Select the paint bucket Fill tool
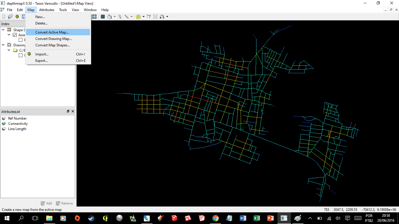399x224 pixels. tap(110, 17)
